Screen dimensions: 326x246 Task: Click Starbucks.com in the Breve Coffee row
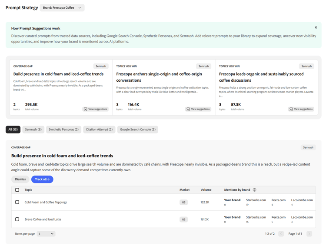point(256,217)
